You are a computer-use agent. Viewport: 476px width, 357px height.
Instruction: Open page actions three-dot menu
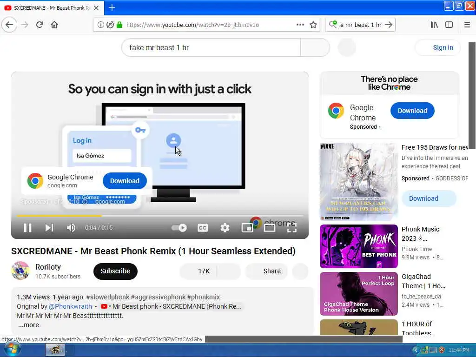300,25
